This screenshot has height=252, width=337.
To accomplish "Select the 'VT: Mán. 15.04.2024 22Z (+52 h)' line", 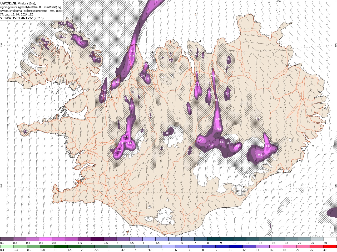I will click(22, 18).
